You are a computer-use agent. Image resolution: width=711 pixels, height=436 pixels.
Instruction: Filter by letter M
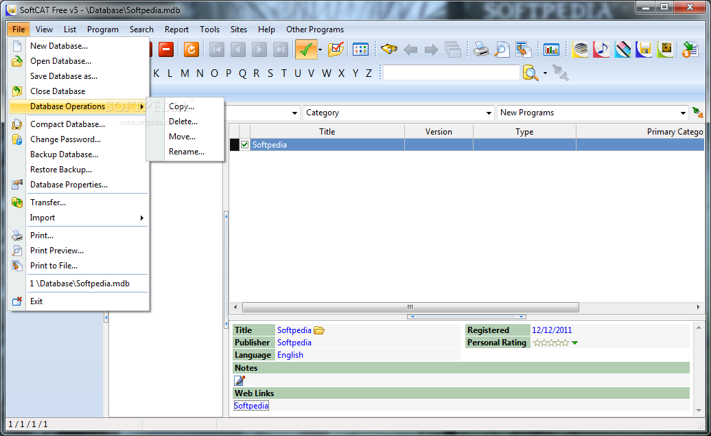pos(185,73)
